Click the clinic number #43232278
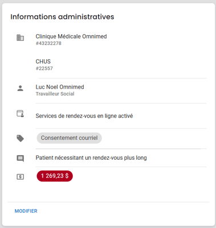 (48, 43)
